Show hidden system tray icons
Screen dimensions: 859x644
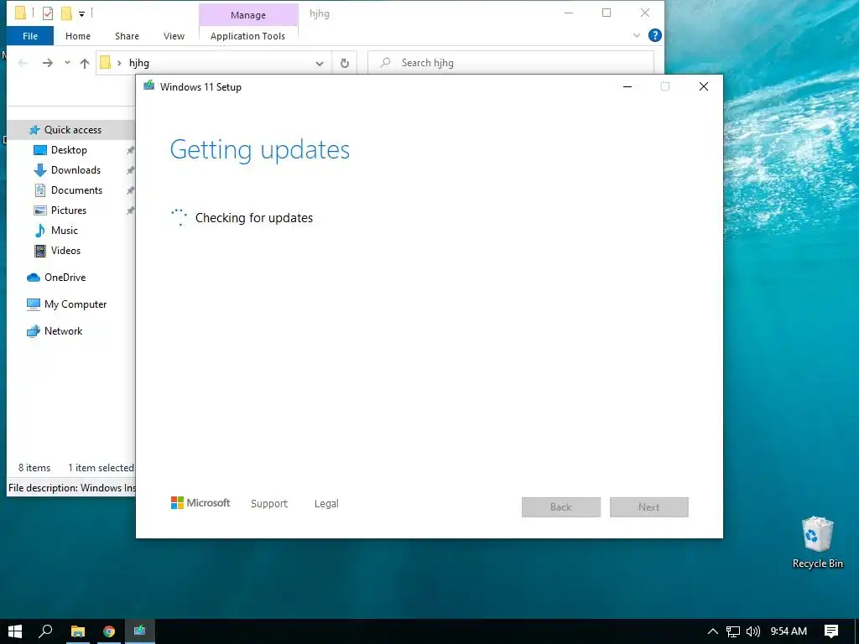coord(713,631)
